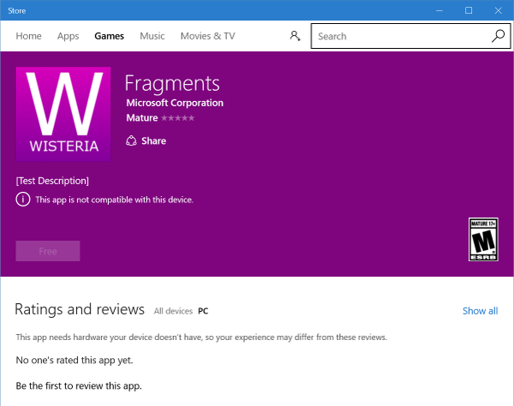514x406 pixels.
Task: Go to the Home tab
Action: (x=28, y=36)
